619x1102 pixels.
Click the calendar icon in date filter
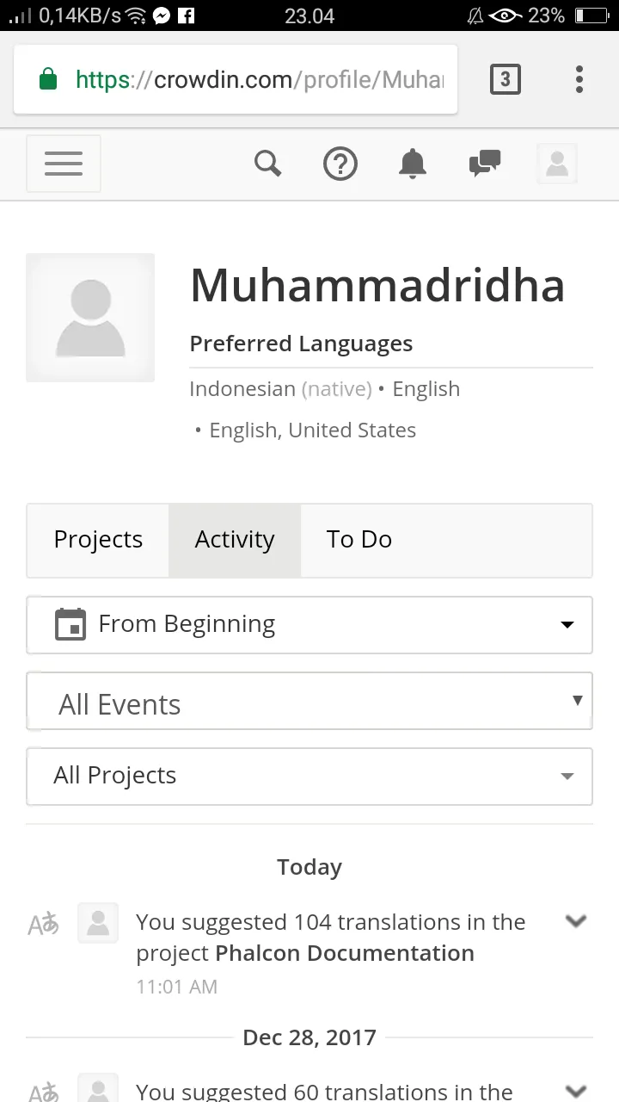click(70, 624)
